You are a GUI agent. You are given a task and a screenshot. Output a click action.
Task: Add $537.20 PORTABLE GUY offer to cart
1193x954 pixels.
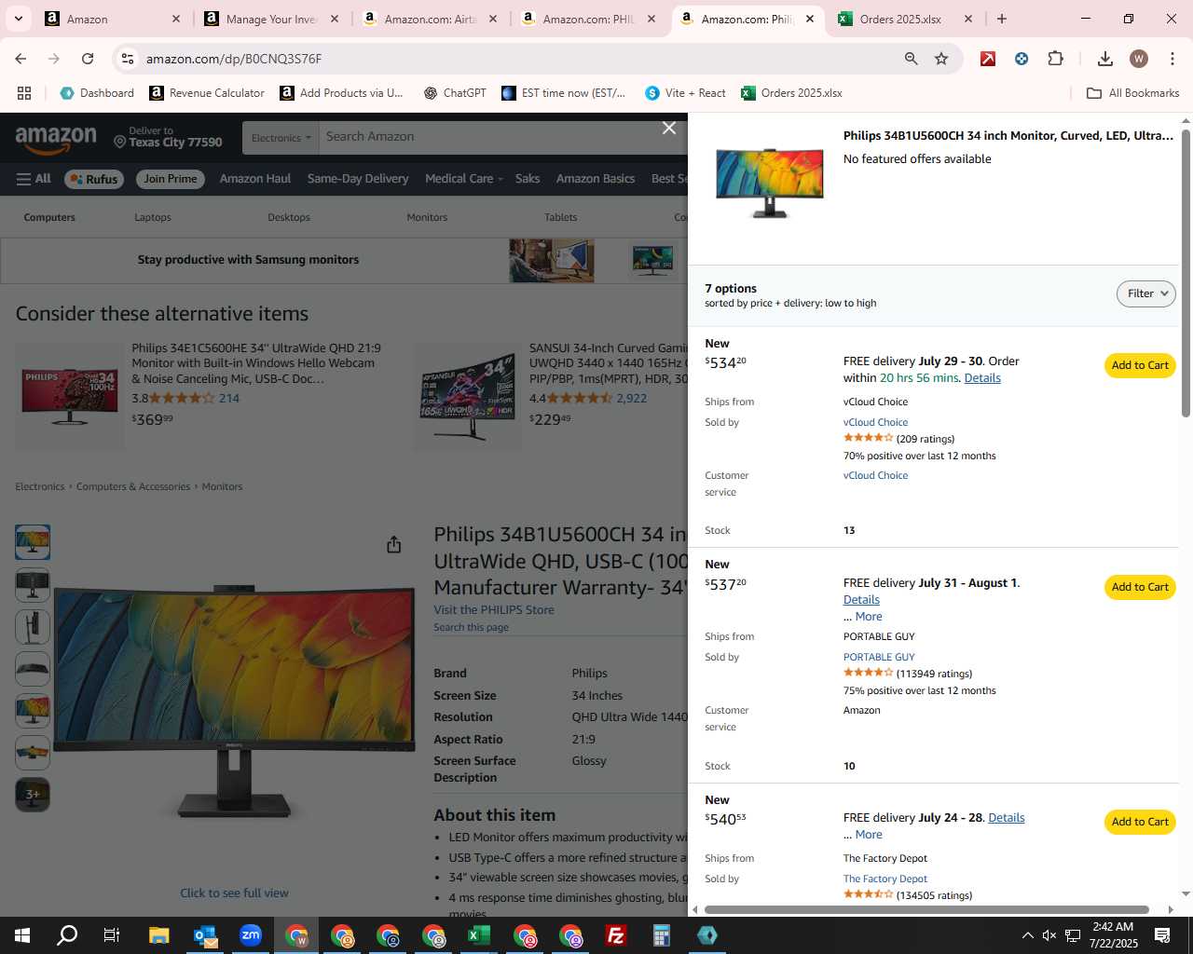pyautogui.click(x=1140, y=587)
